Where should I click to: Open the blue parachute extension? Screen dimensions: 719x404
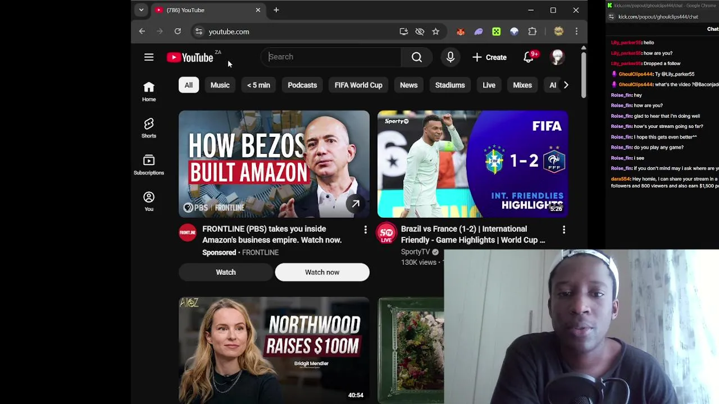click(514, 31)
